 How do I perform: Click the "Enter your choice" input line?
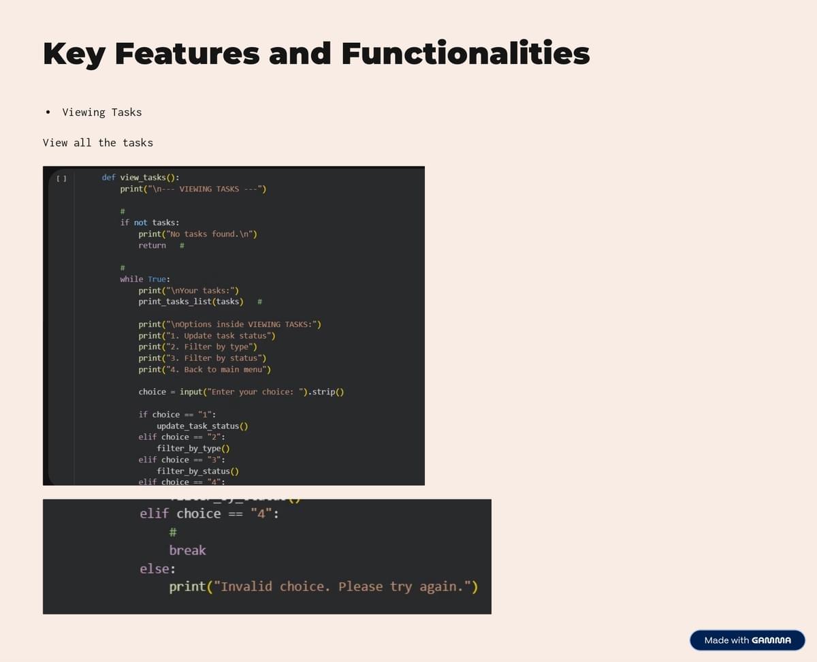[x=240, y=392]
